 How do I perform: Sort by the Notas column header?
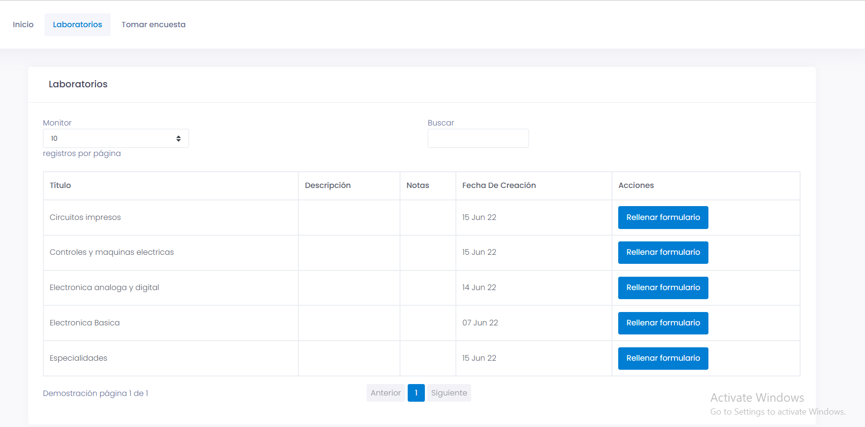(418, 186)
